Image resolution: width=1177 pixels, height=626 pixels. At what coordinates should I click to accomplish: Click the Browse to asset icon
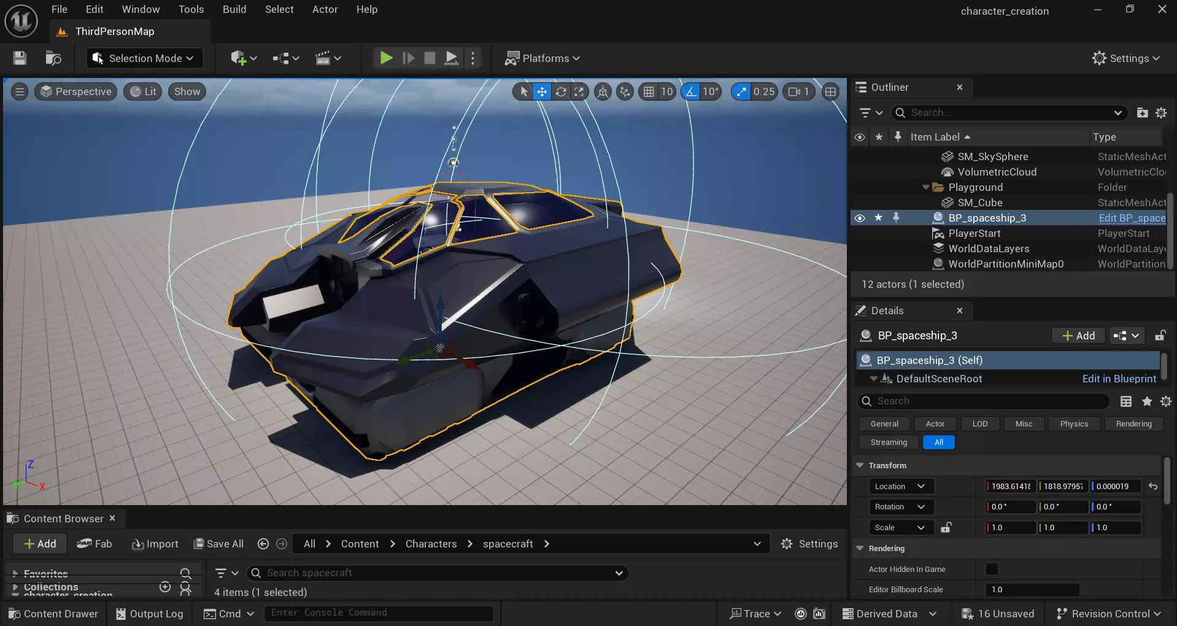tap(53, 58)
